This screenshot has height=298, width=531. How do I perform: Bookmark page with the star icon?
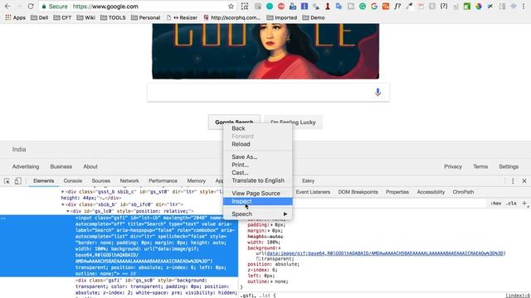click(x=231, y=6)
